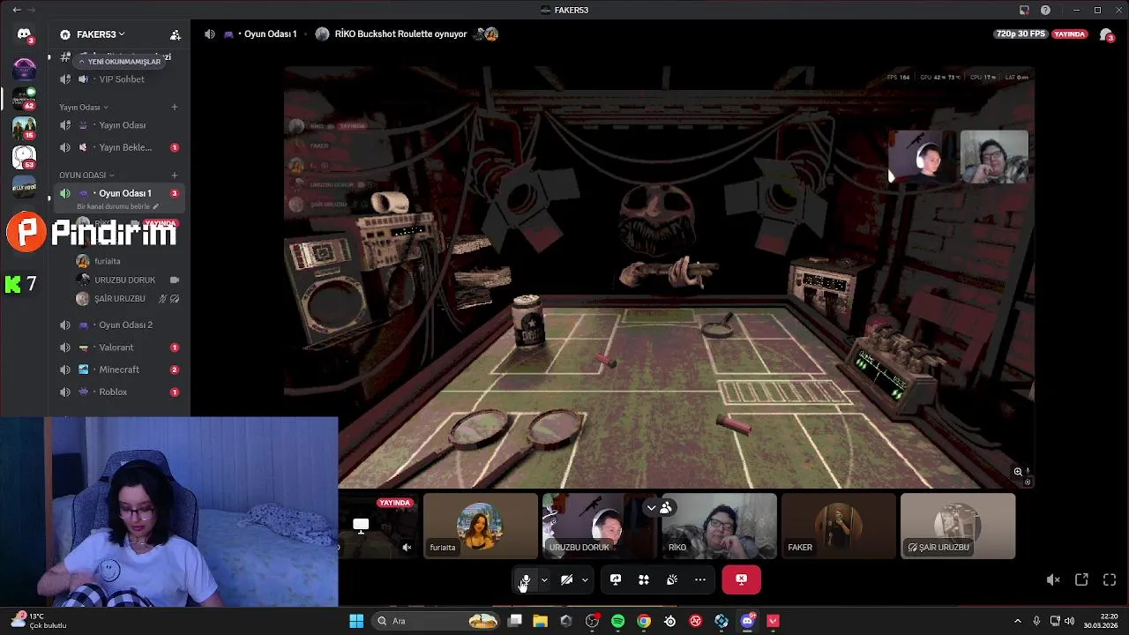Unmute the speaker icon on the stream tile
The height and width of the screenshot is (635, 1129).
tap(407, 548)
